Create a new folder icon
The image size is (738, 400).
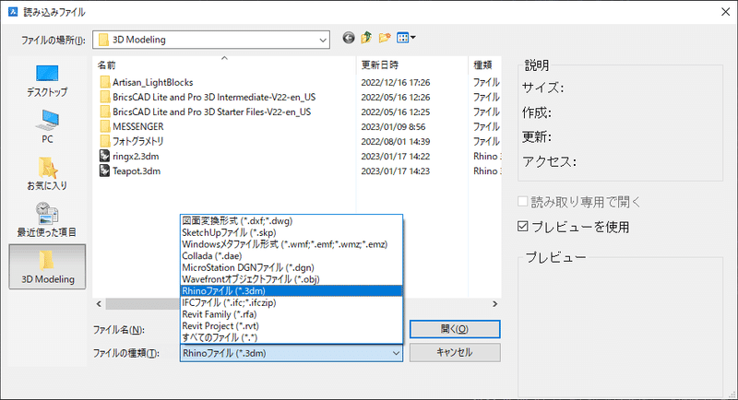pos(385,38)
